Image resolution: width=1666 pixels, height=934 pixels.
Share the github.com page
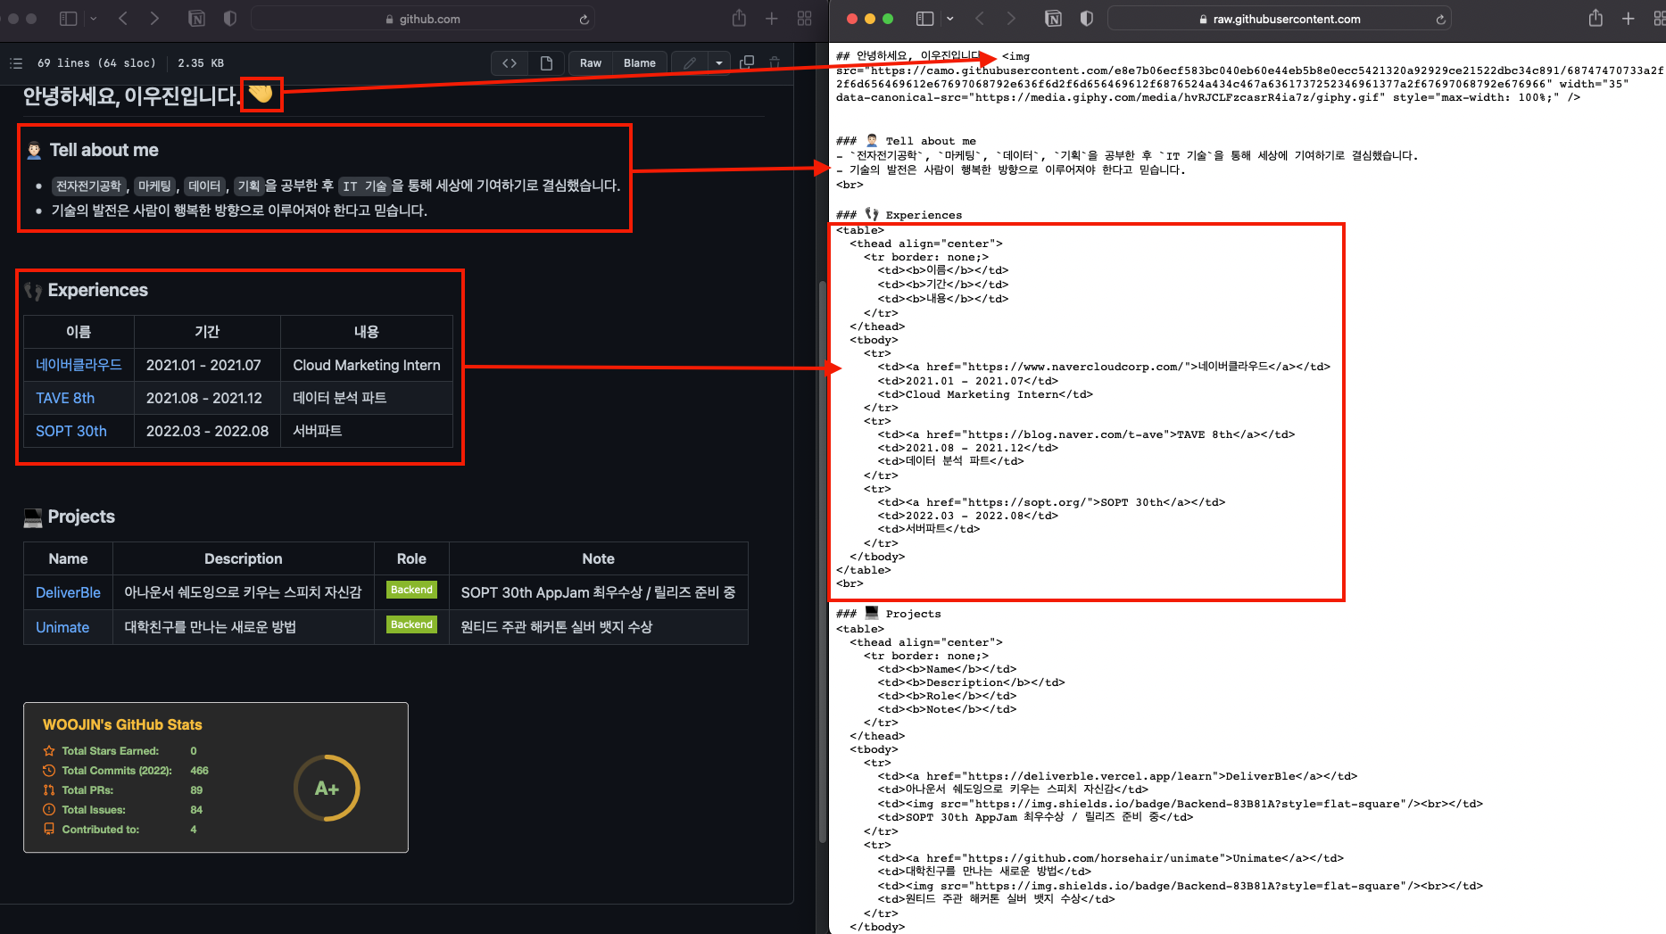click(739, 18)
